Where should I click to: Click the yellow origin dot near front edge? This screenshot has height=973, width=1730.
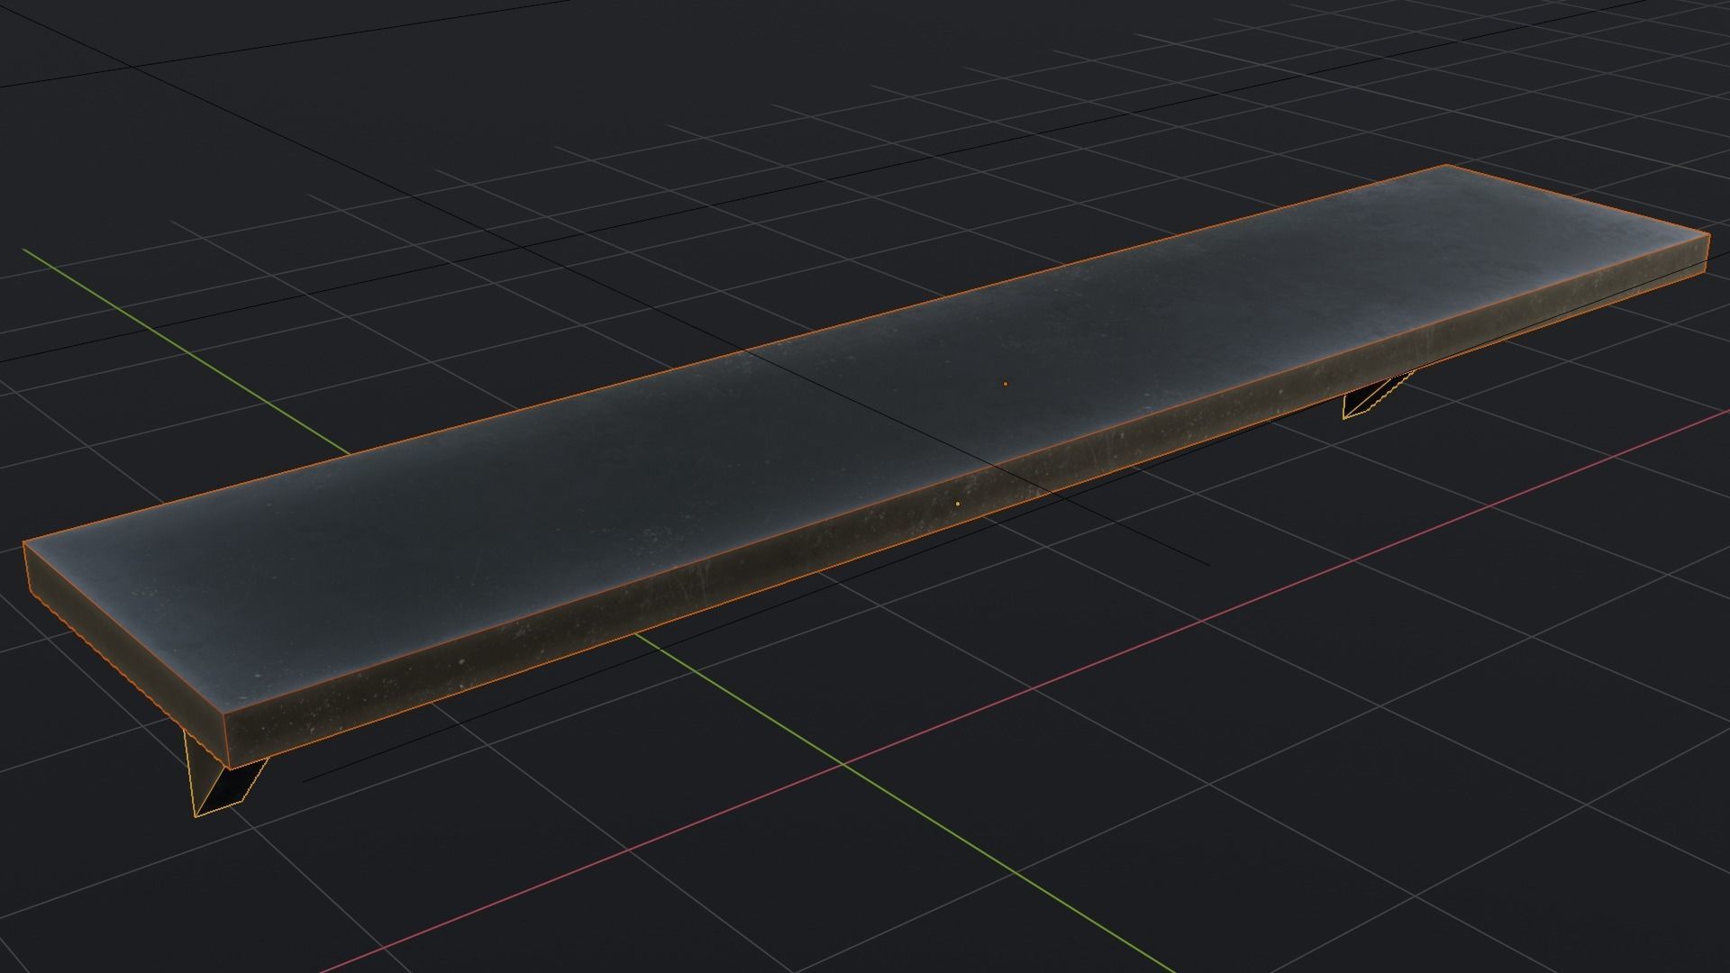[957, 504]
